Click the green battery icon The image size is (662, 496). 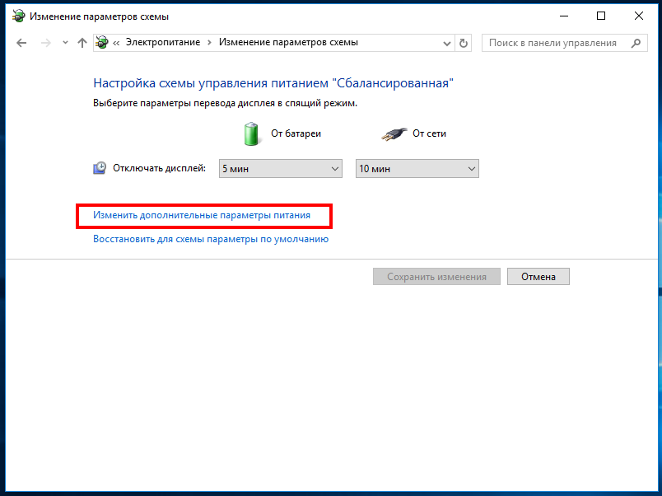(x=251, y=134)
